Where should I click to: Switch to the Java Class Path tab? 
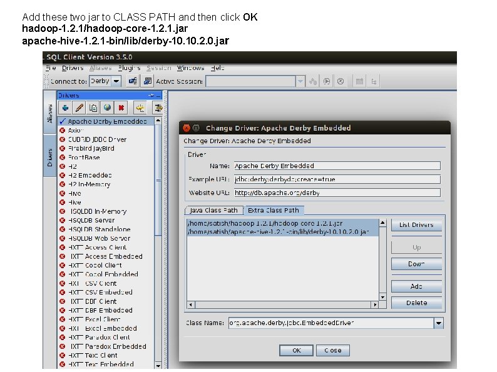(213, 210)
